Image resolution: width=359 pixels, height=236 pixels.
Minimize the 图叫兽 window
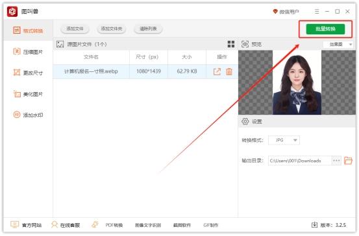(x=327, y=11)
